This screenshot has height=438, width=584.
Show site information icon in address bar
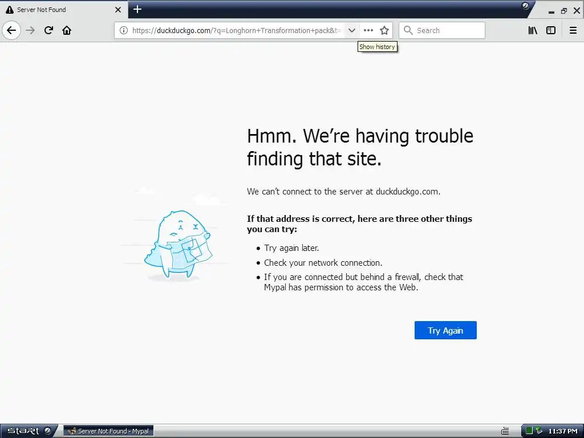124,30
